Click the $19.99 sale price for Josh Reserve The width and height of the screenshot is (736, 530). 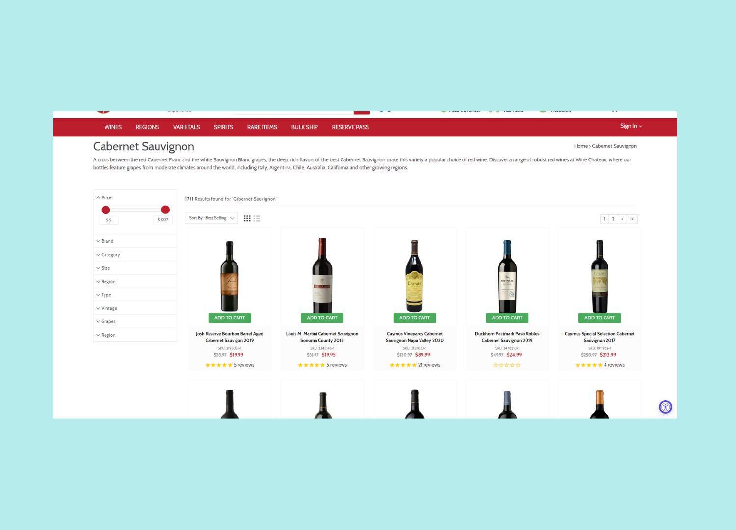237,355
